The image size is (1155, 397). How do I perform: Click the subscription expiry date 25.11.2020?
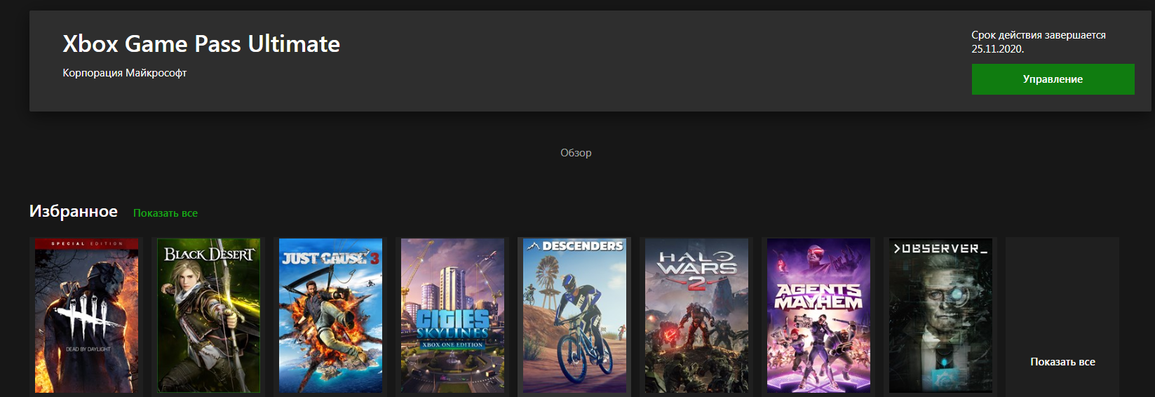tap(997, 49)
